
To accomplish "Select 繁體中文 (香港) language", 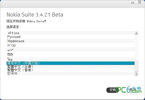I will click(x=71, y=70).
